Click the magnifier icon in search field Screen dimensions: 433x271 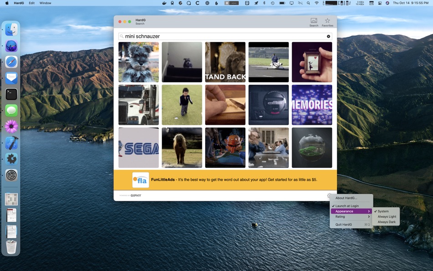(122, 36)
